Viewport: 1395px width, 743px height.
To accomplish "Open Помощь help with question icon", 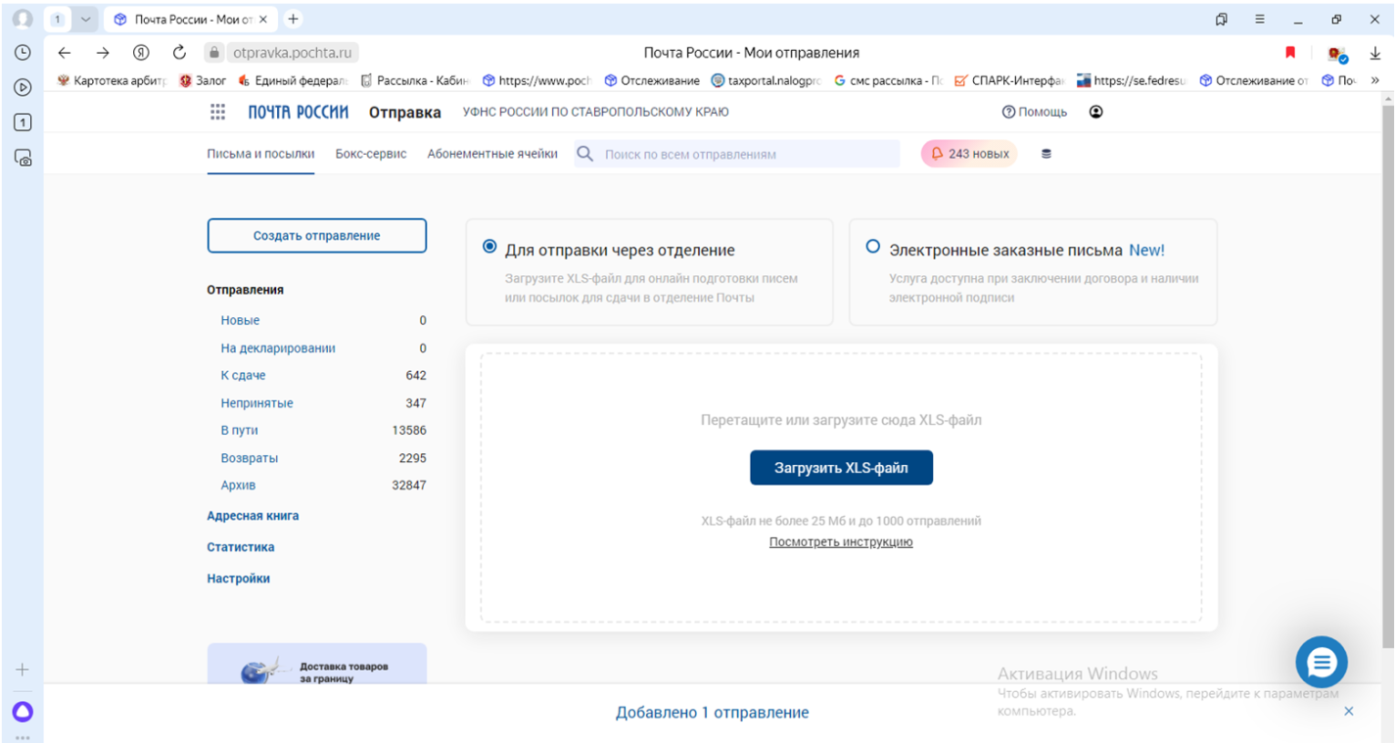I will 1034,113.
